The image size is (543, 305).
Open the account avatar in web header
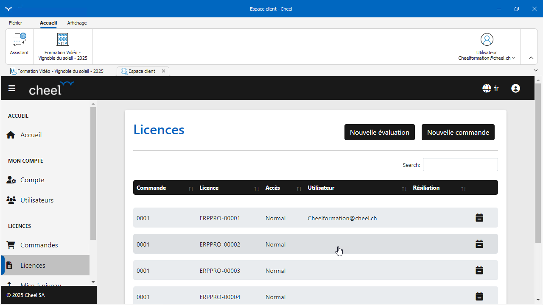pos(516,89)
